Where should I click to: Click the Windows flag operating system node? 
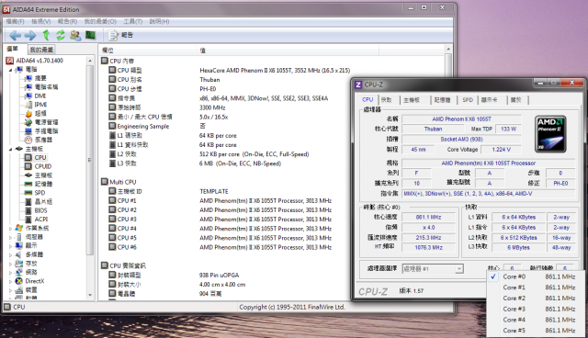click(19, 228)
